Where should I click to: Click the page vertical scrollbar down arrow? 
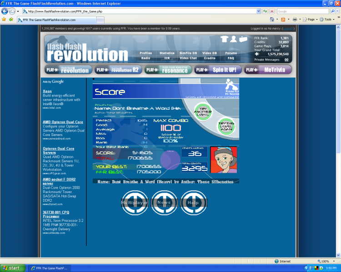coord(338,255)
